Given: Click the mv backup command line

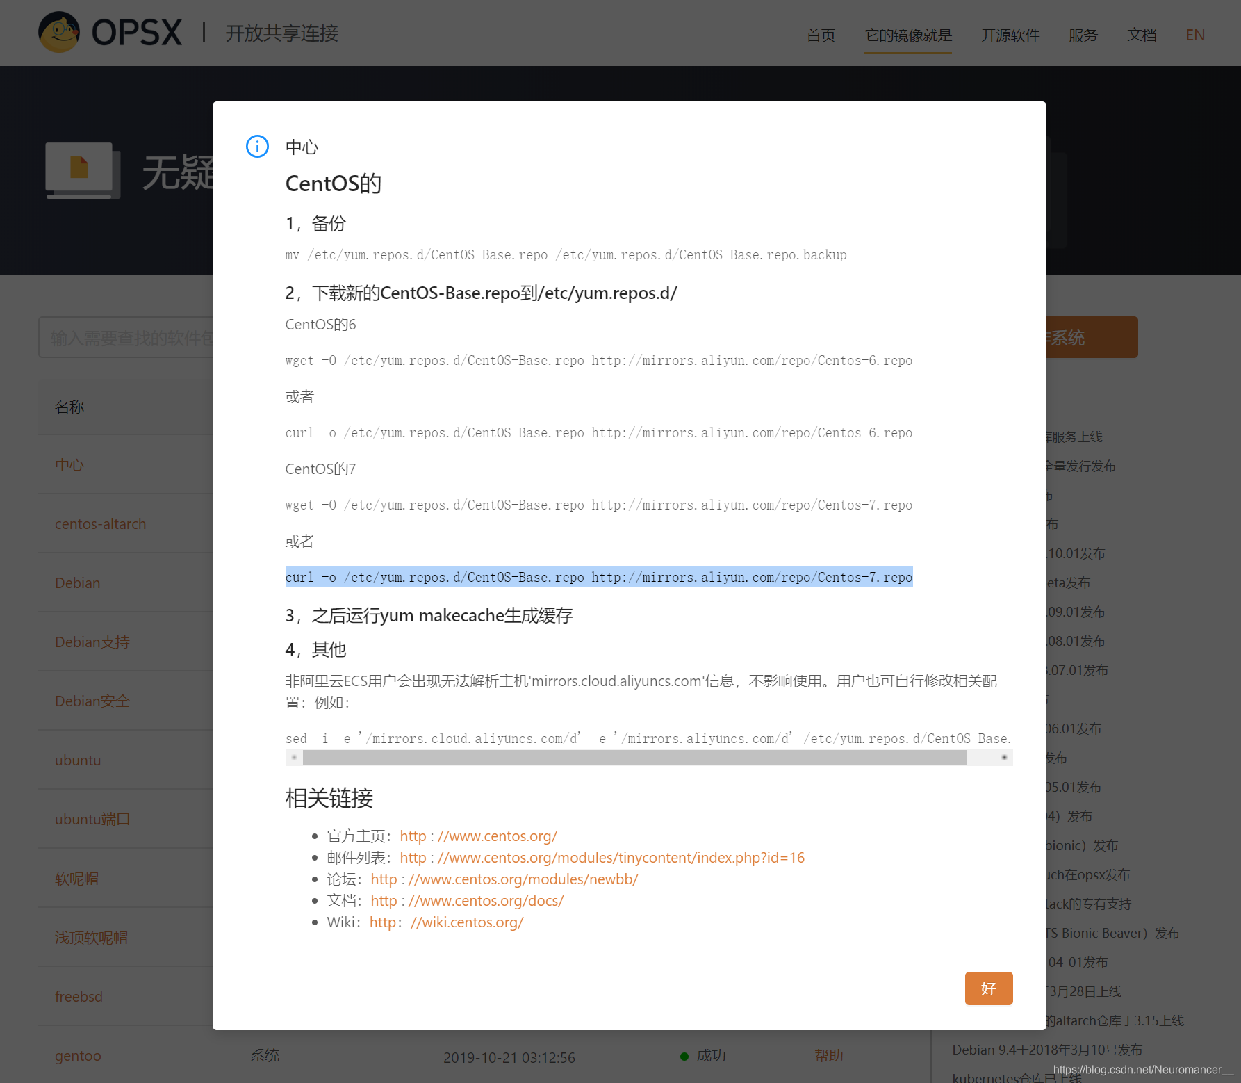Looking at the screenshot, I should (566, 254).
